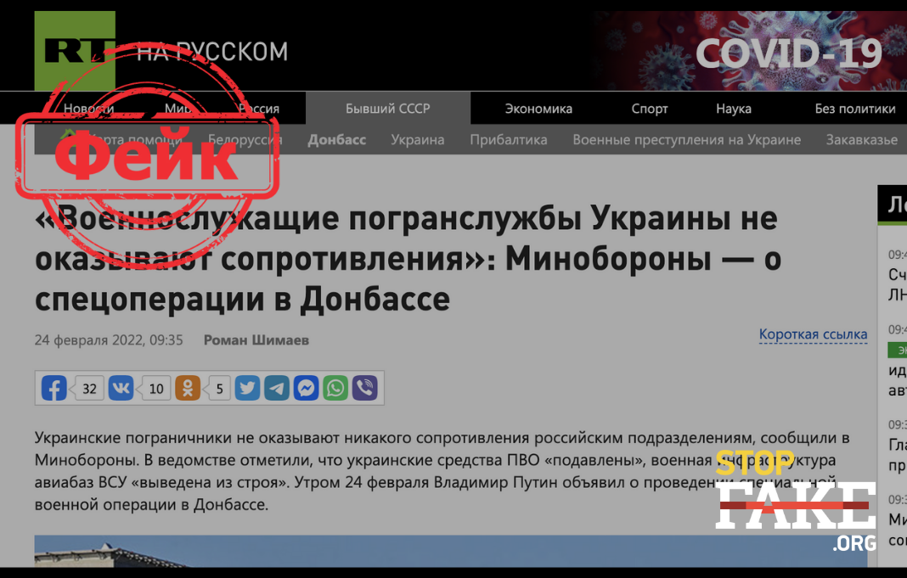Go to the Прибалтика subsection
Screen dimensions: 907x578
coord(509,140)
